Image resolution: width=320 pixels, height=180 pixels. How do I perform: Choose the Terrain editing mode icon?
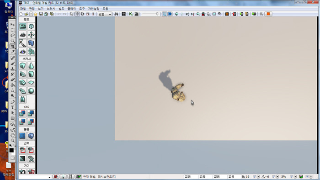tap(23, 35)
